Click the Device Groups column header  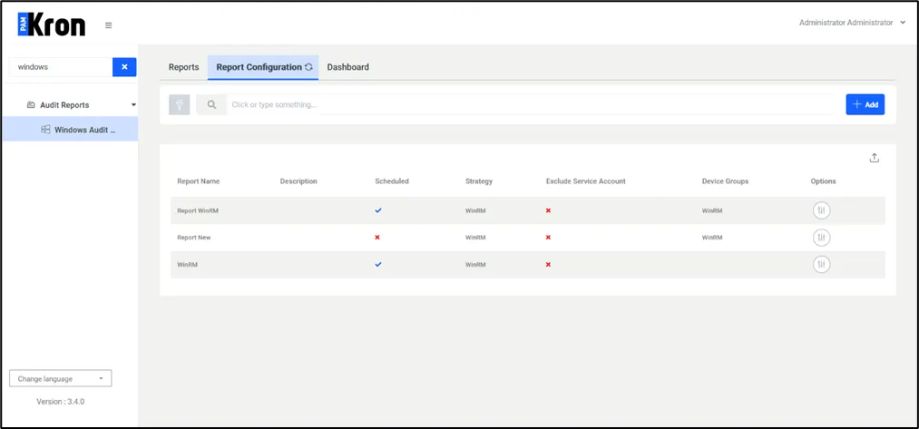pos(725,181)
